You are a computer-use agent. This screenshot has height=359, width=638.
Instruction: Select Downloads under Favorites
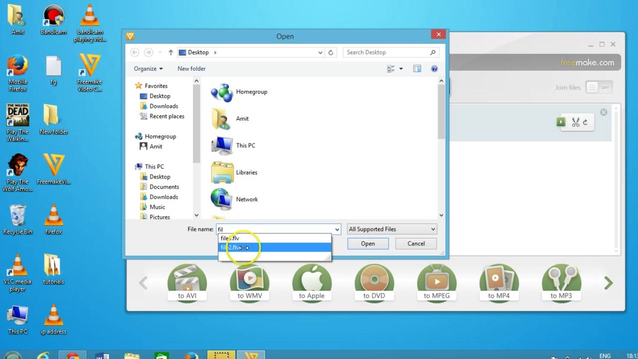pyautogui.click(x=163, y=106)
